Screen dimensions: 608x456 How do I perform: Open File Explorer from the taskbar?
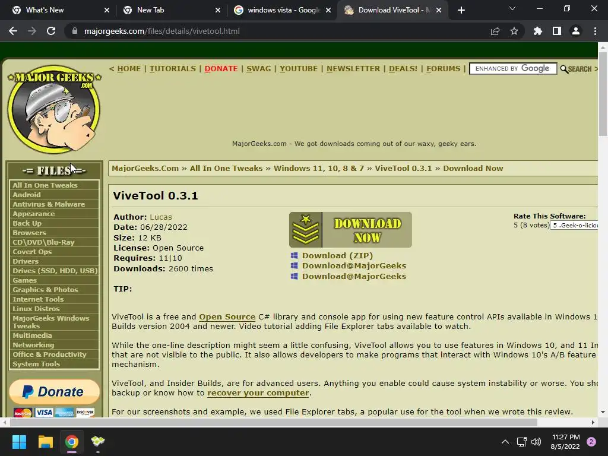tap(45, 442)
